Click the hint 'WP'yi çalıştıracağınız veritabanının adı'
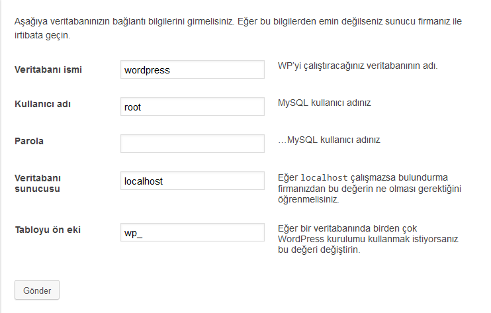The image size is (491, 313). 357,66
